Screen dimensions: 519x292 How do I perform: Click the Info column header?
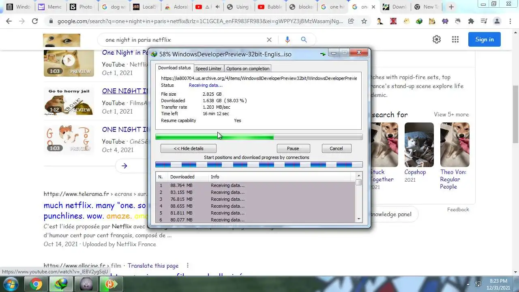pyautogui.click(x=280, y=177)
